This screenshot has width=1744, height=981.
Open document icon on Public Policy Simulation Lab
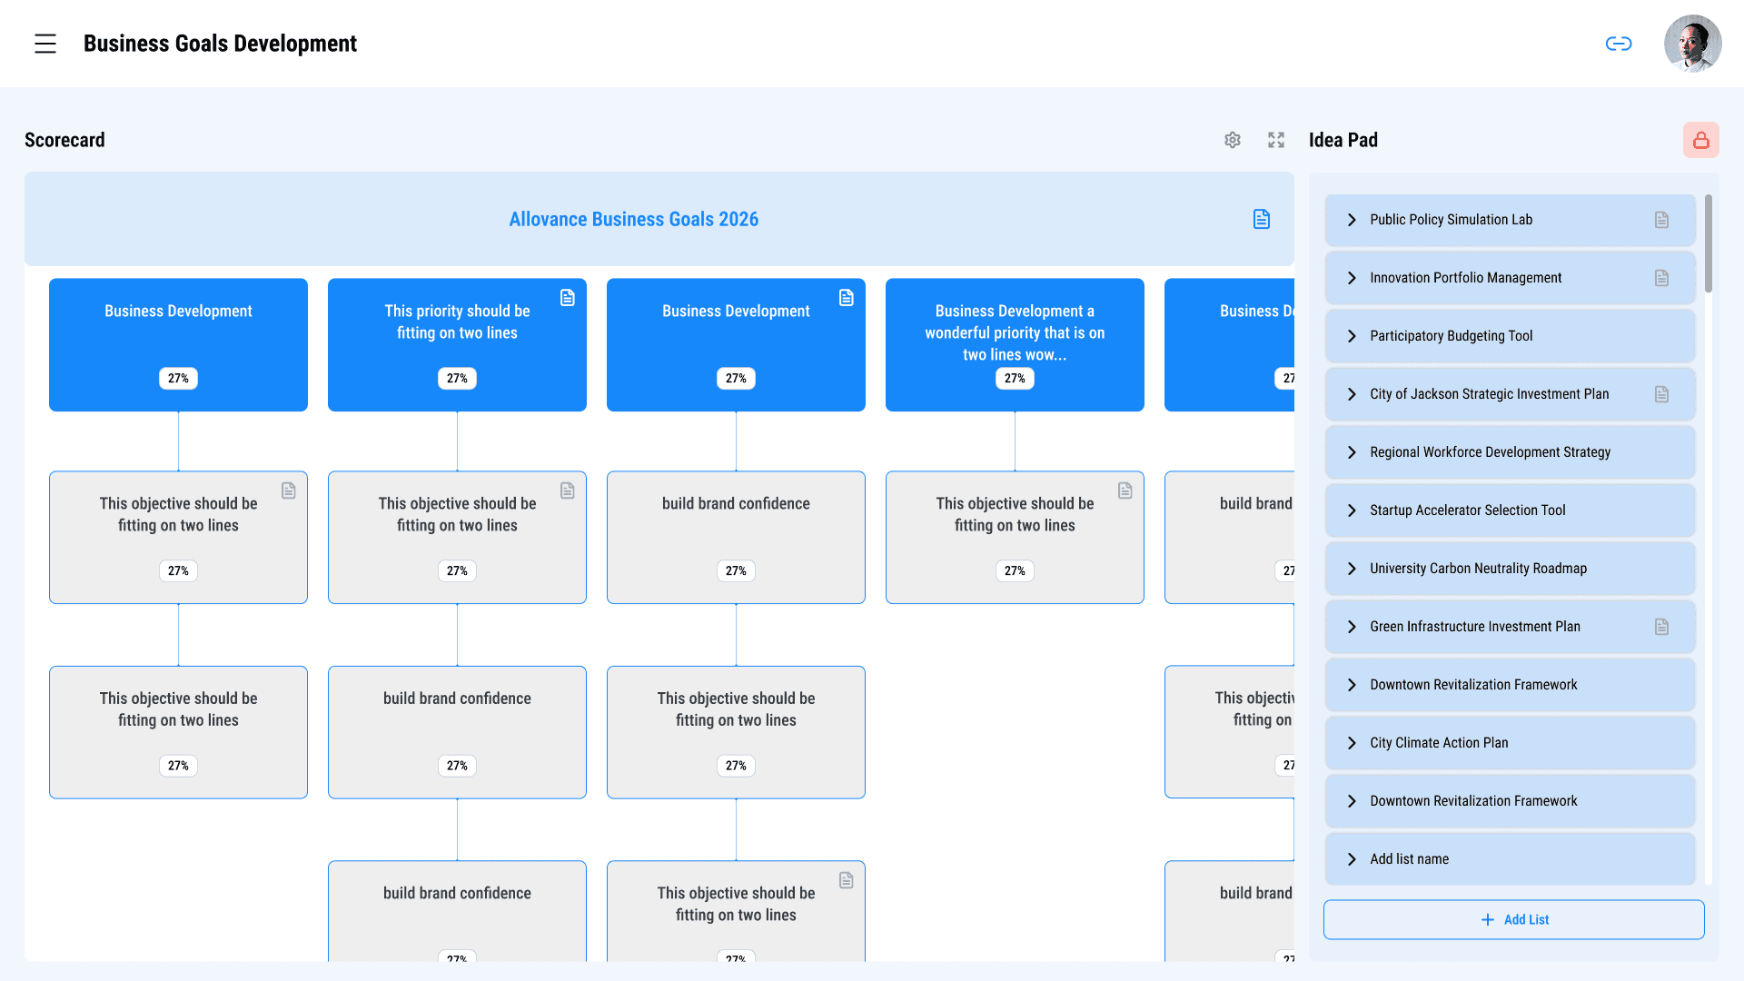tap(1661, 220)
